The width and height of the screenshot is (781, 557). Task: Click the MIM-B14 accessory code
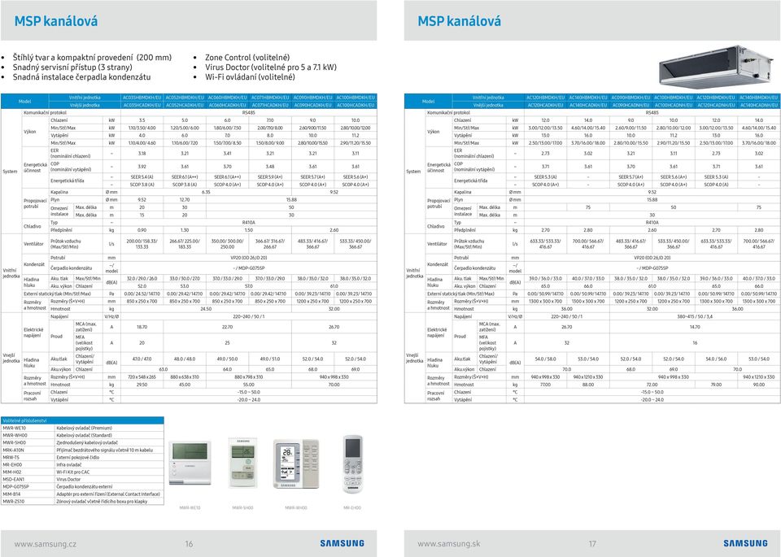[x=12, y=494]
